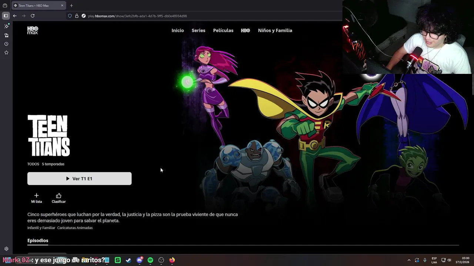
Task: Open bookmarks star sidebar icon
Action: pyautogui.click(x=6, y=52)
